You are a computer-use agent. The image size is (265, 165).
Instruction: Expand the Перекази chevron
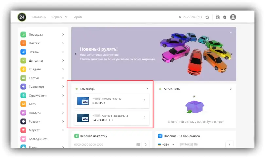[63, 35]
